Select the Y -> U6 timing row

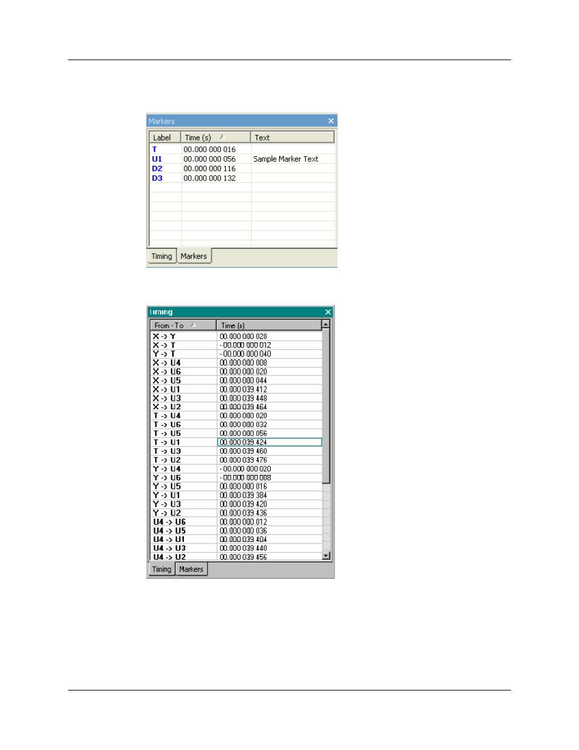click(x=236, y=478)
